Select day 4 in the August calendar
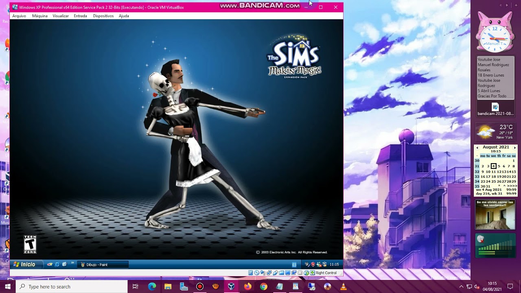The image size is (521, 293). pos(493,166)
